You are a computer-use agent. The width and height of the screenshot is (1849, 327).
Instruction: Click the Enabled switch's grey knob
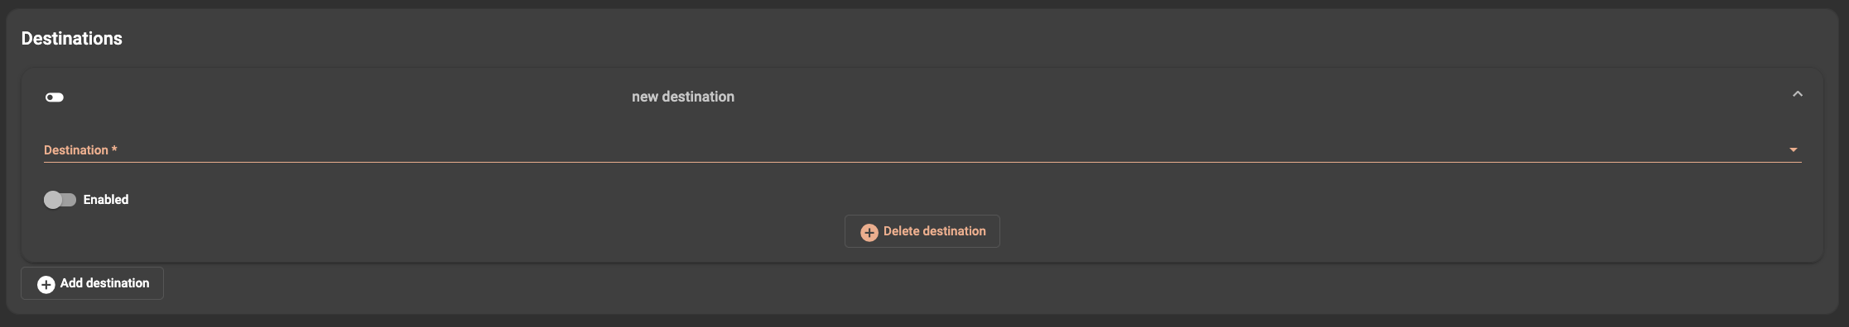point(52,200)
